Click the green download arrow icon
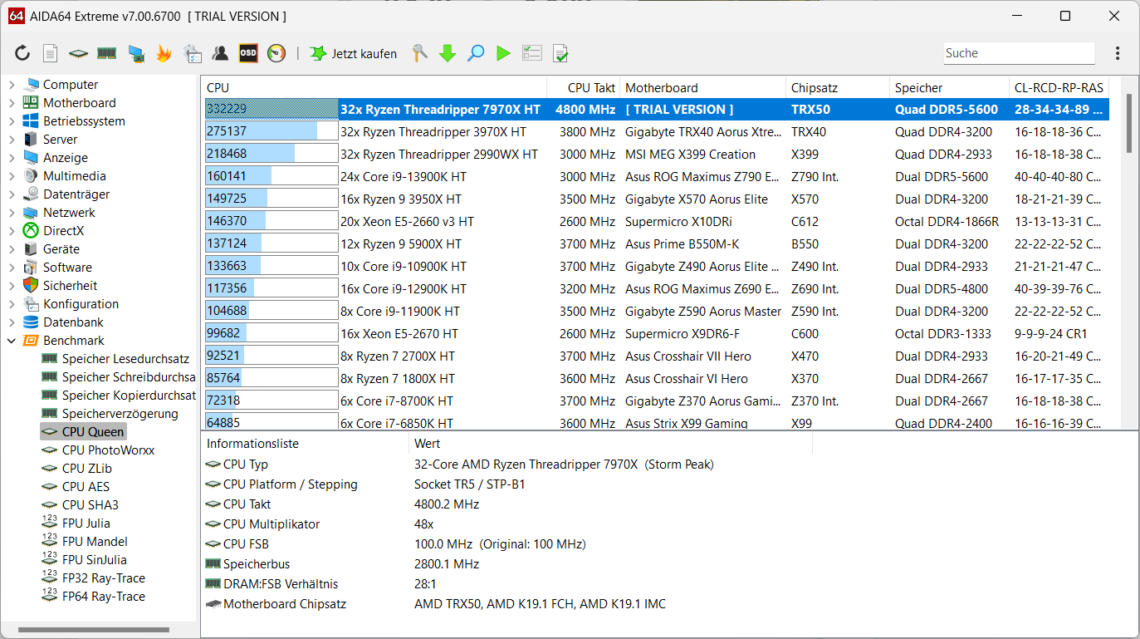Image resolution: width=1140 pixels, height=639 pixels. pyautogui.click(x=448, y=53)
